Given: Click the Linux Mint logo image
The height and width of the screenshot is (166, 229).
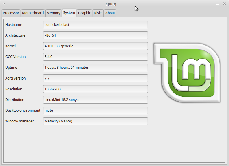Looking at the screenshot, I should click(x=187, y=73).
